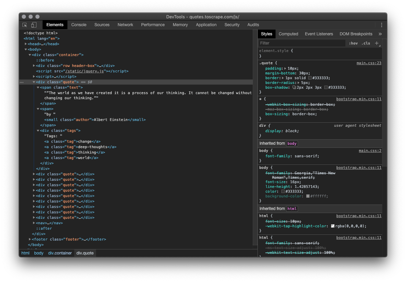Activate the inspect element picker icon
Viewport: 406px width, 282px height.
pos(25,25)
